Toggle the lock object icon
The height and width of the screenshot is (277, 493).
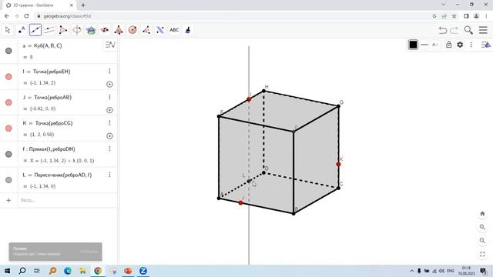click(x=448, y=45)
